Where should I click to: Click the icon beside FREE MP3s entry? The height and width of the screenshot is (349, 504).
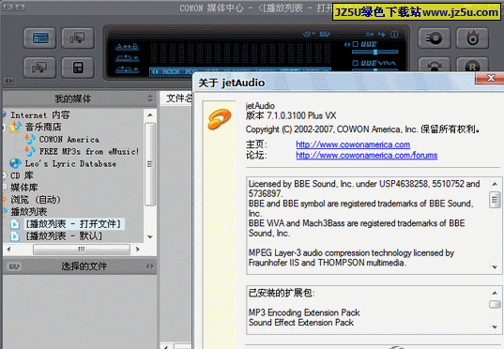[30, 151]
